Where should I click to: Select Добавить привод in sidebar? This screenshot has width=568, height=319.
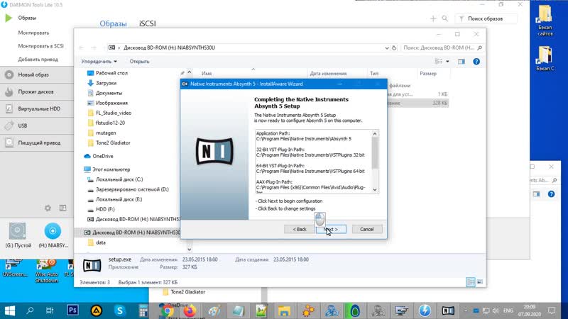[38, 60]
